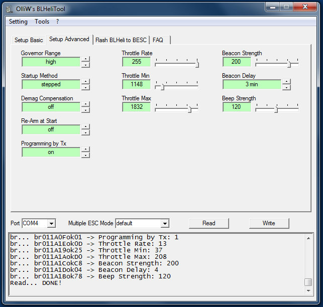Open the Setting menu
323x307 pixels.
click(18, 22)
